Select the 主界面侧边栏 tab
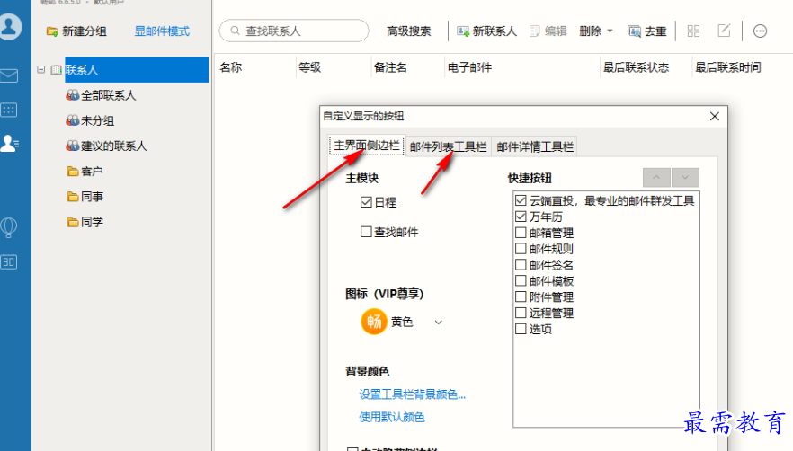Viewport: 793px width, 451px height. pos(367,146)
